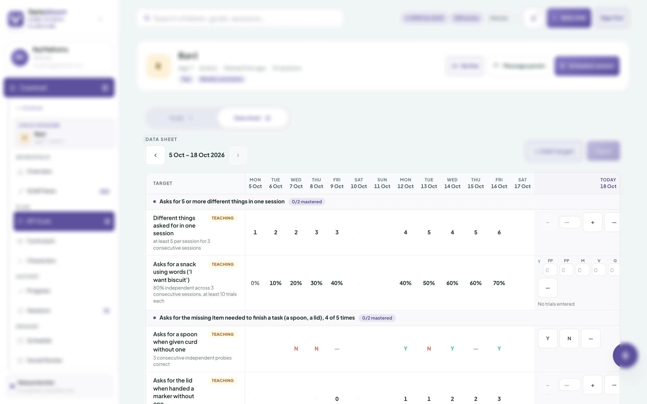Record Y for the spoon probe today

click(548, 339)
